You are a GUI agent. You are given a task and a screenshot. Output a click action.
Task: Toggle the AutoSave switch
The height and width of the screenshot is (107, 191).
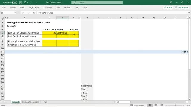coord(14,2)
